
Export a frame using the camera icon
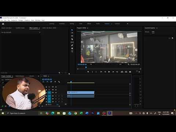pos(130,72)
